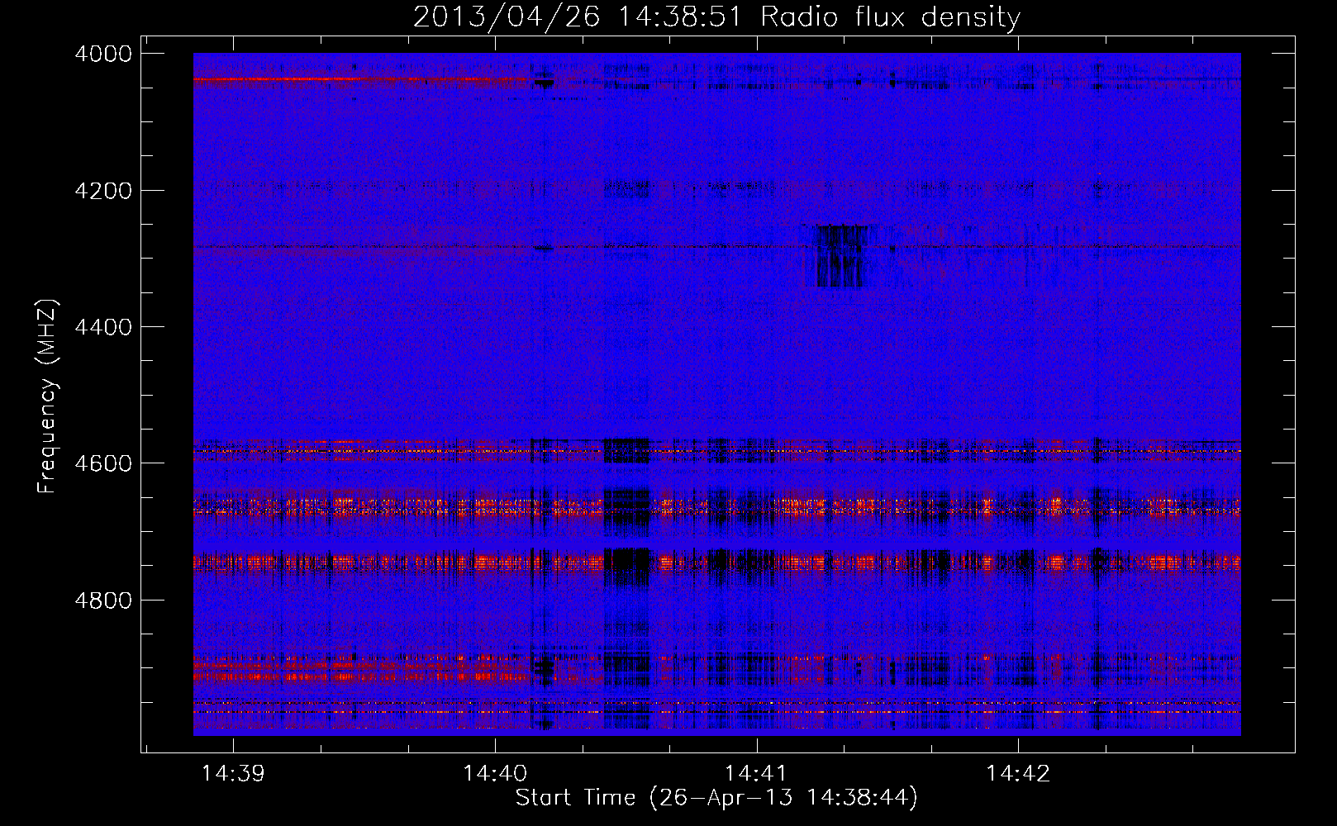Viewport: 1337px width, 826px height.
Task: Click the 'Start Time (26-Apr-13 14:38:44)' axis title
Action: point(716,798)
